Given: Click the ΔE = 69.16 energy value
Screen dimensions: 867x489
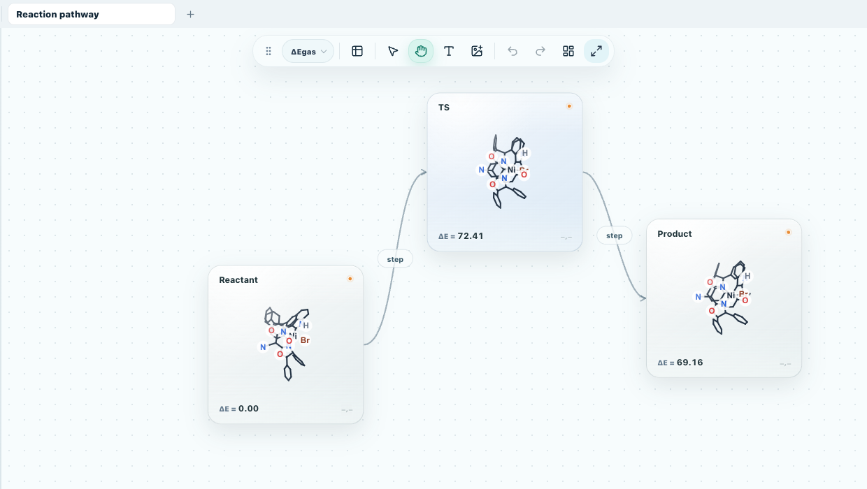Looking at the screenshot, I should pos(680,363).
